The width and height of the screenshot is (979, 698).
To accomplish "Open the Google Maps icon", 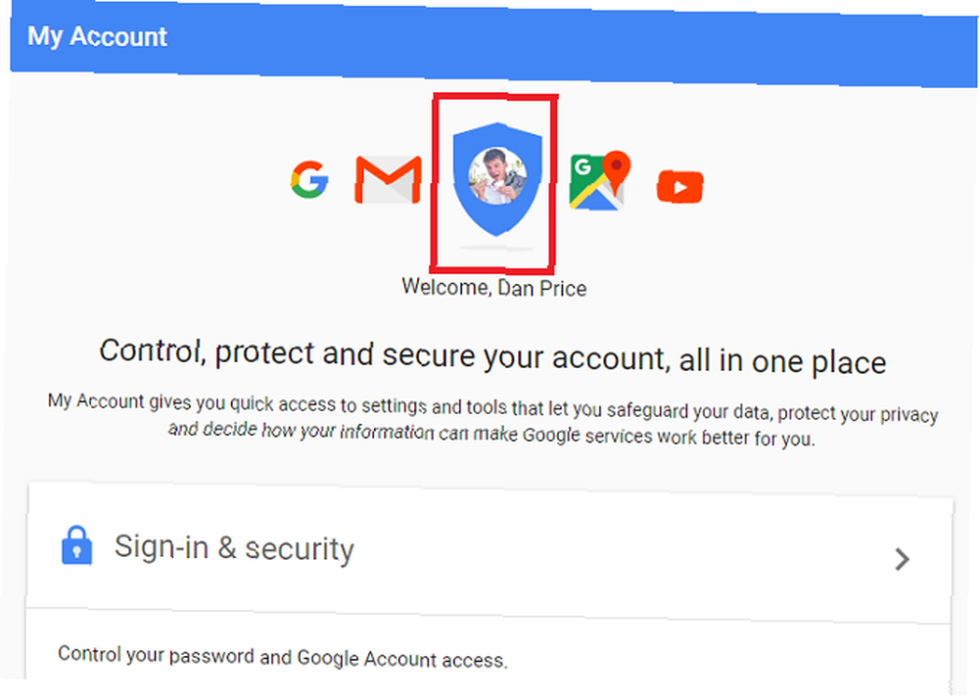I will 599,181.
